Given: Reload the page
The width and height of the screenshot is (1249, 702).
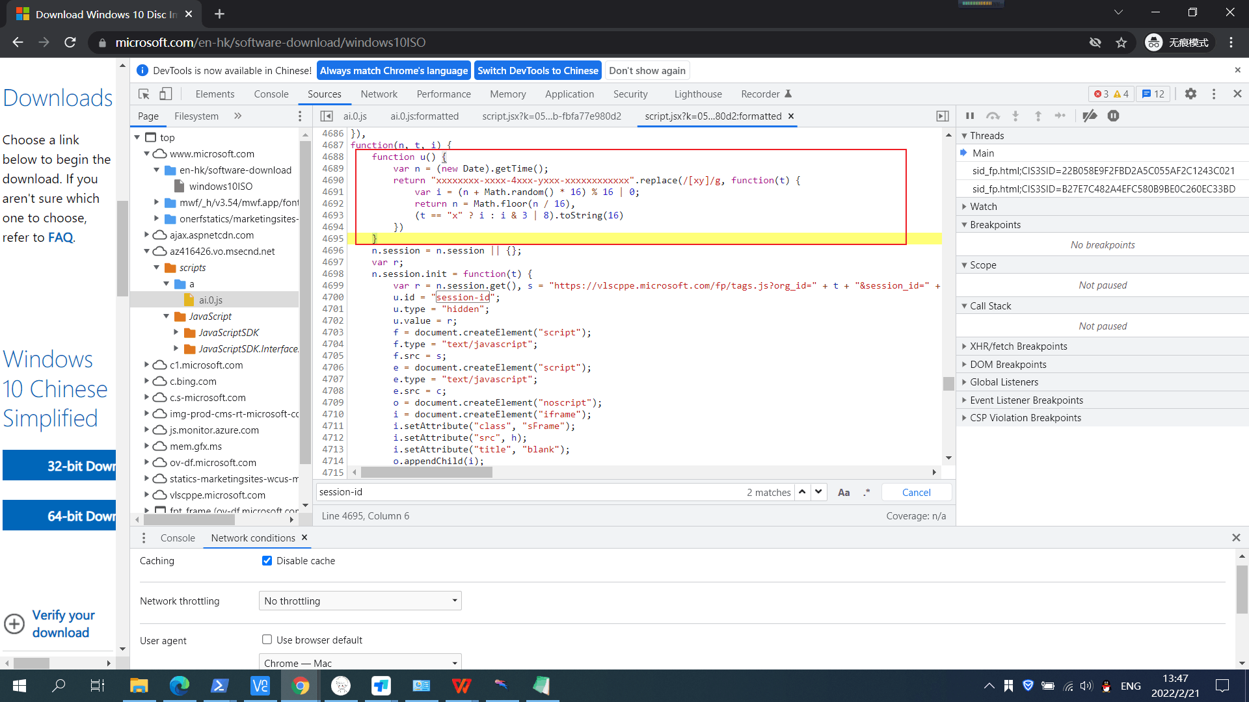Looking at the screenshot, I should click(x=70, y=42).
